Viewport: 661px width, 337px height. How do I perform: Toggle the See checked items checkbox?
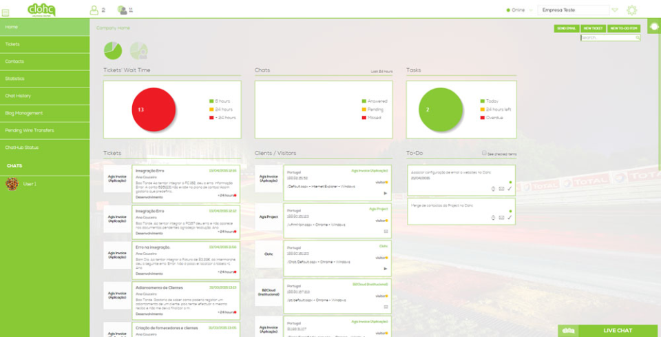coord(484,153)
